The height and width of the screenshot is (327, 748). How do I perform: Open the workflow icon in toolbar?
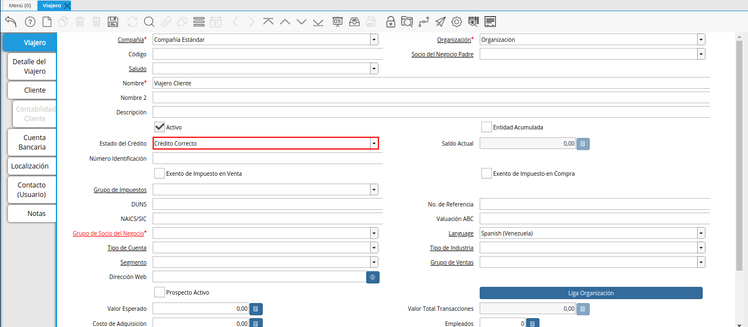[424, 22]
